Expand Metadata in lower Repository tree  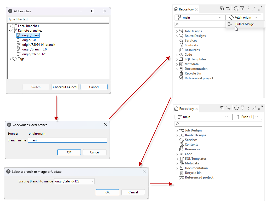(177, 164)
